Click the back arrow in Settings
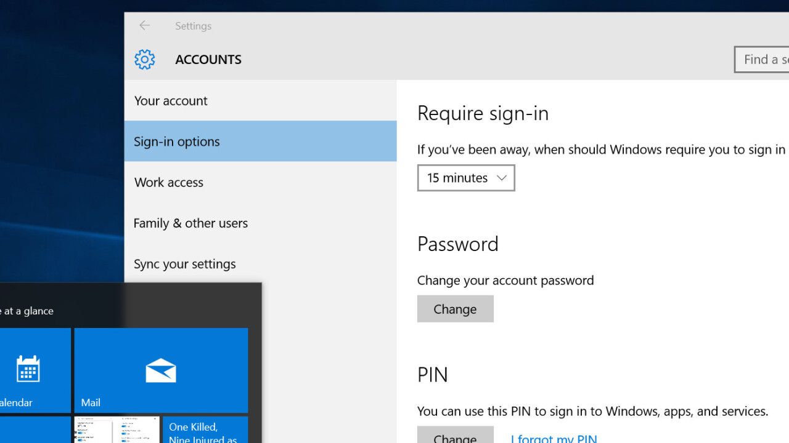789x443 pixels. click(x=144, y=25)
